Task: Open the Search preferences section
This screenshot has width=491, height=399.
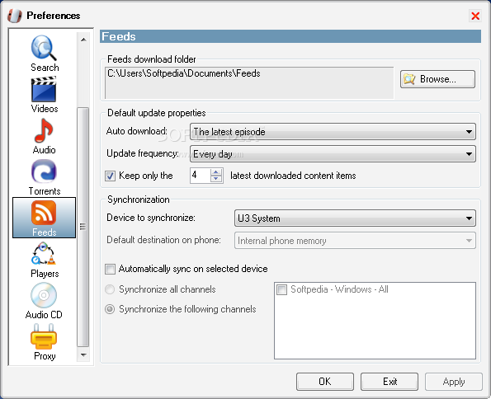Action: 45,54
